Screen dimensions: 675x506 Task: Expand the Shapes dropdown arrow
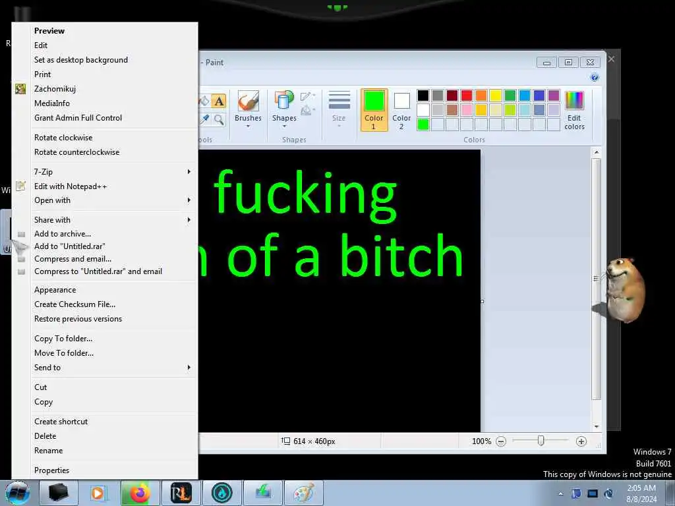pyautogui.click(x=284, y=126)
